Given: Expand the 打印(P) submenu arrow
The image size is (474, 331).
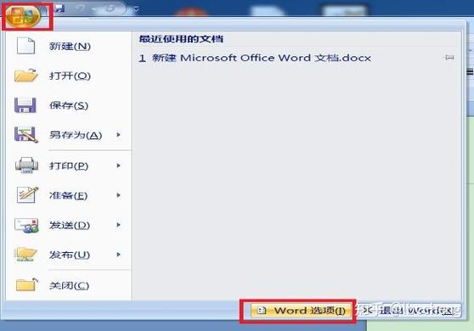Looking at the screenshot, I should click(119, 165).
